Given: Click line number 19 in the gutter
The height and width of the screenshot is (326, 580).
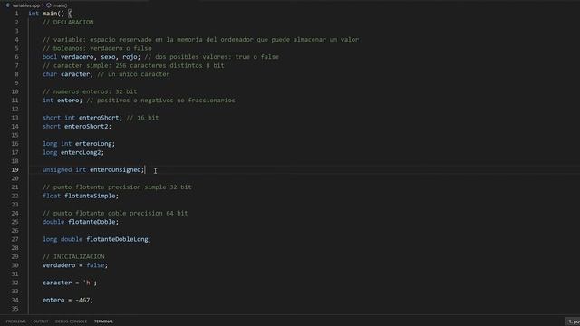Looking at the screenshot, I should point(14,170).
